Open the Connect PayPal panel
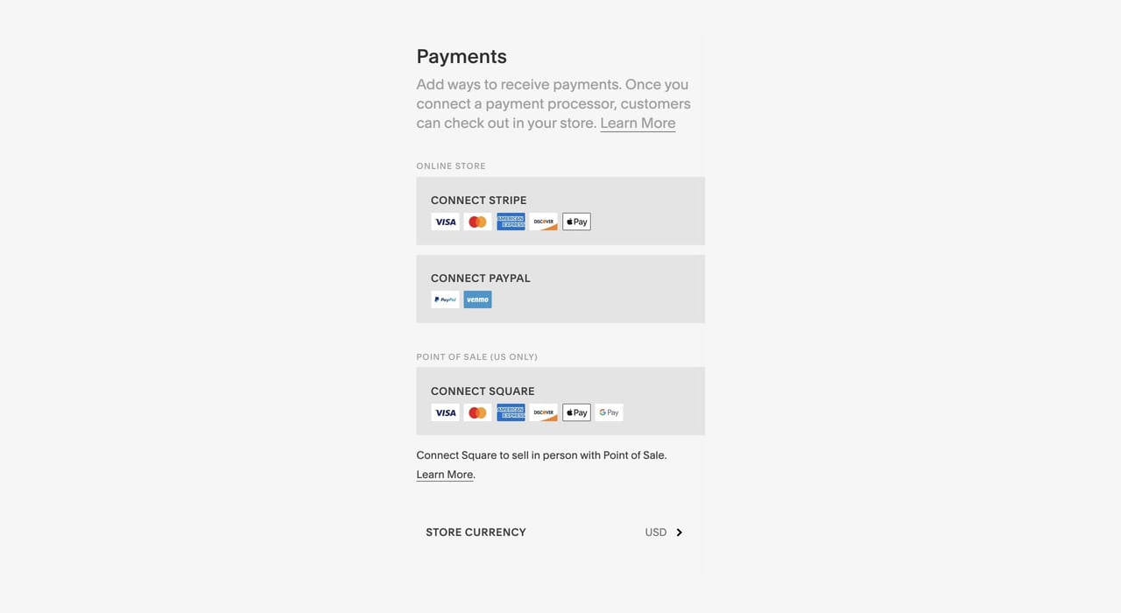This screenshot has height=613, width=1121. [560, 288]
